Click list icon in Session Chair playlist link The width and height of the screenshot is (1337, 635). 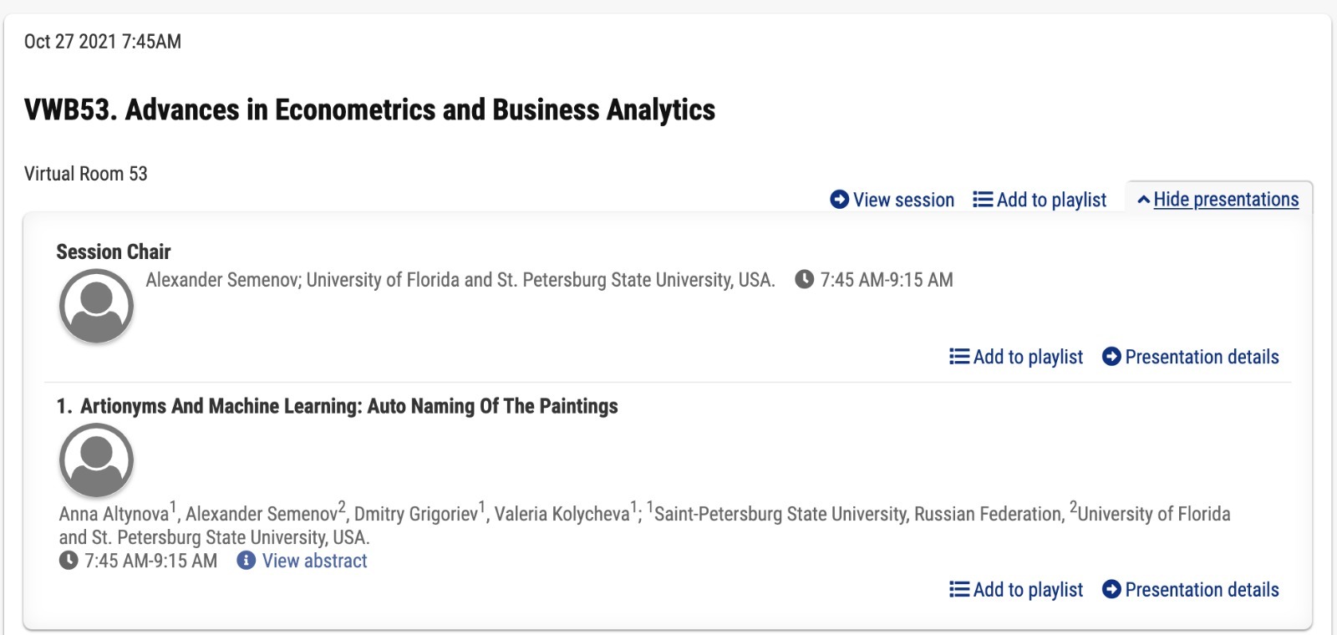click(959, 357)
